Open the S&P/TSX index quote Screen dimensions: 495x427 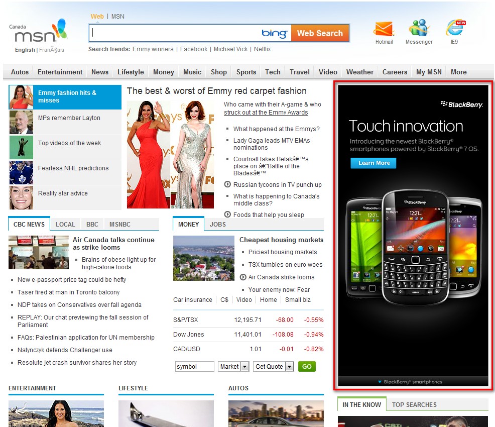[x=186, y=320]
